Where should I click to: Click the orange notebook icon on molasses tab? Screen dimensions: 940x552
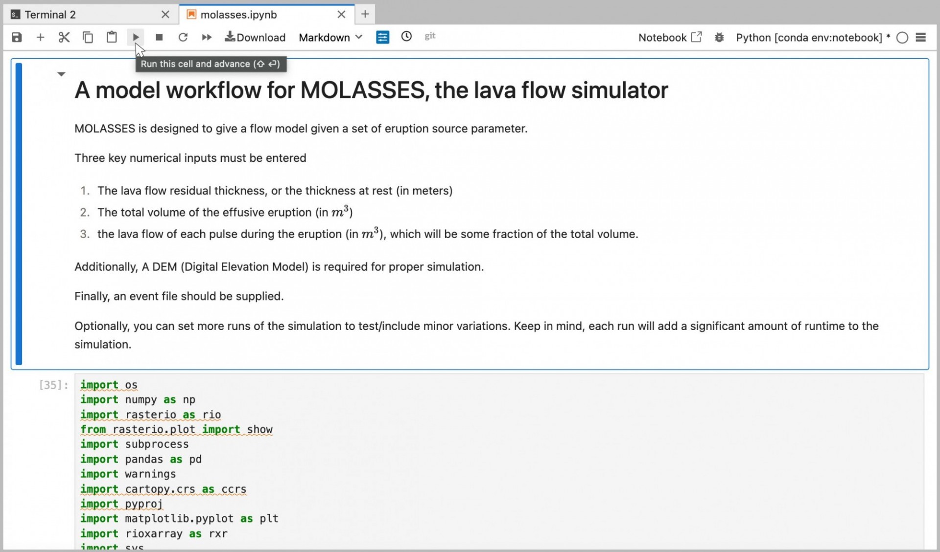click(x=191, y=15)
